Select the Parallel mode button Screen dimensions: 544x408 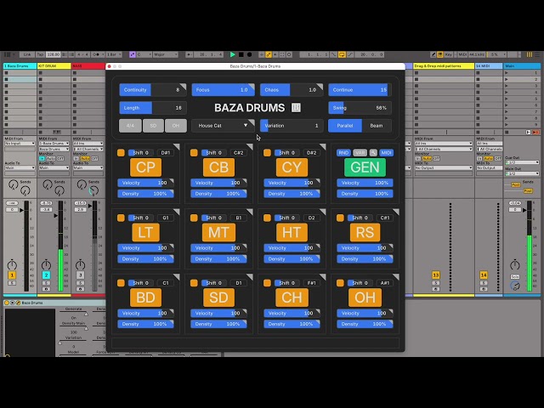click(345, 126)
